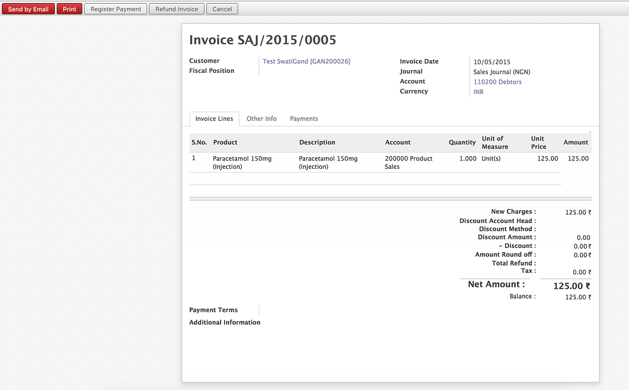
Task: Click the Send by Email button
Action: [x=28, y=9]
